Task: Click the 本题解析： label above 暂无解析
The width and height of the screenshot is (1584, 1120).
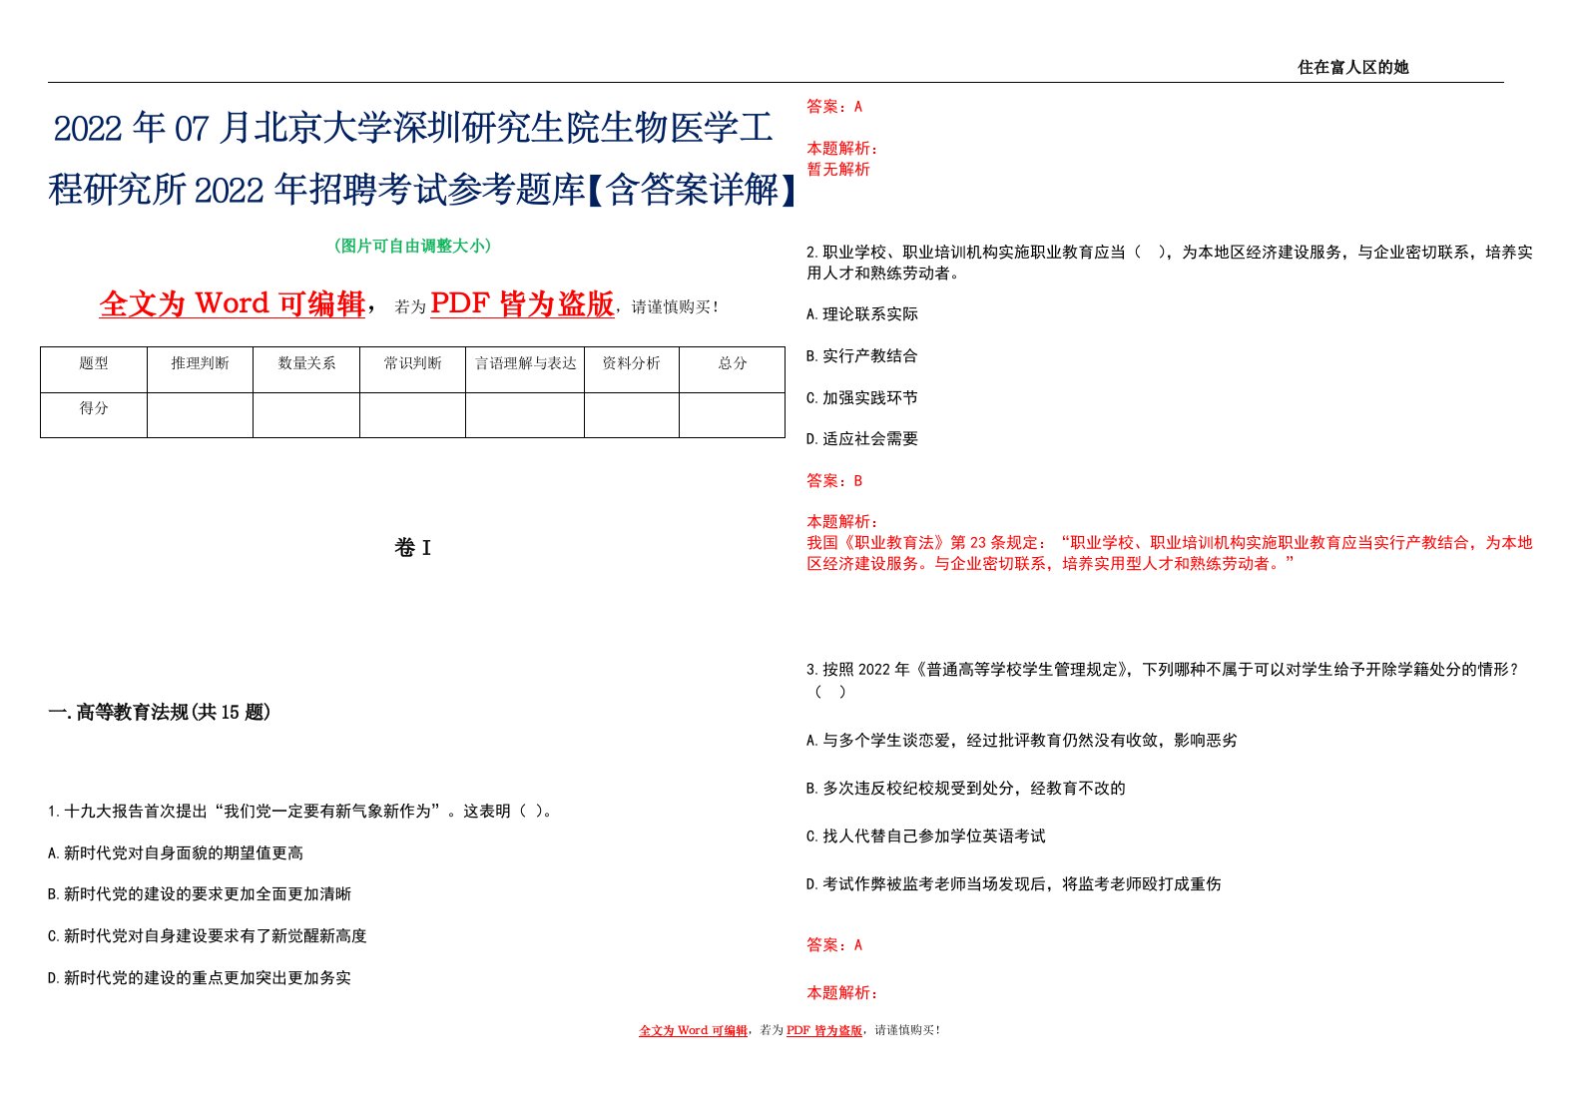Action: (842, 148)
